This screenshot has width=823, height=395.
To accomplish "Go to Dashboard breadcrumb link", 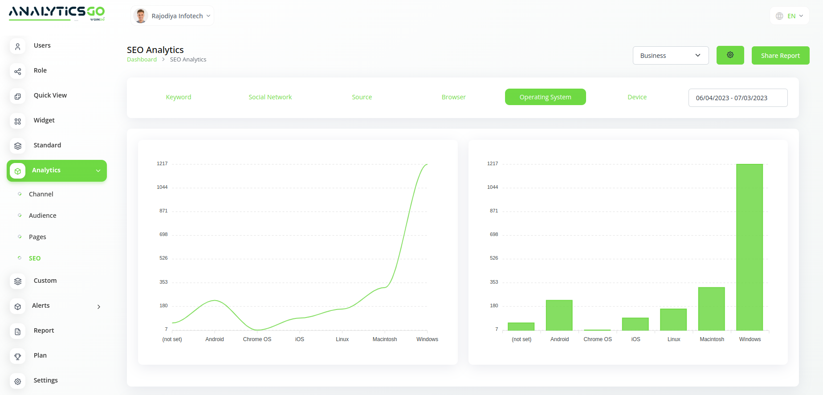I will (142, 60).
